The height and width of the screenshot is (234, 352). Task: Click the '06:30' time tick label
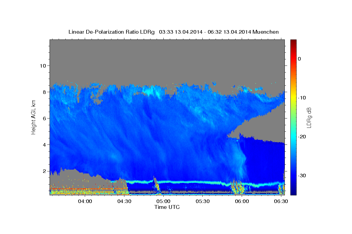281,202
